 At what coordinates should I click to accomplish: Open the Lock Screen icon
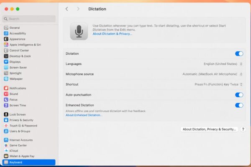pos(6,114)
